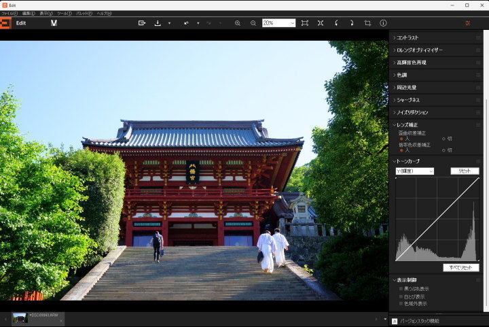
Task: Enable 色域外表示 checkbox
Action: [x=401, y=303]
